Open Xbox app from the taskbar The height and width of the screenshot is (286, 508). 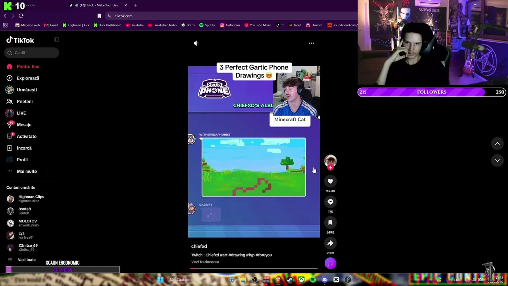point(302,280)
